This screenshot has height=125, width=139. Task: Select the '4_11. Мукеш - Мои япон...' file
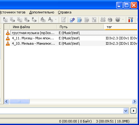pyautogui.click(x=33, y=38)
